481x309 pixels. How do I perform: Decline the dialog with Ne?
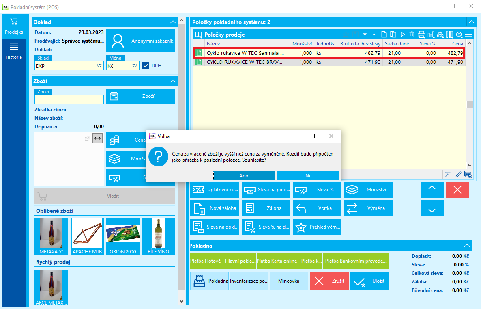pyautogui.click(x=308, y=176)
